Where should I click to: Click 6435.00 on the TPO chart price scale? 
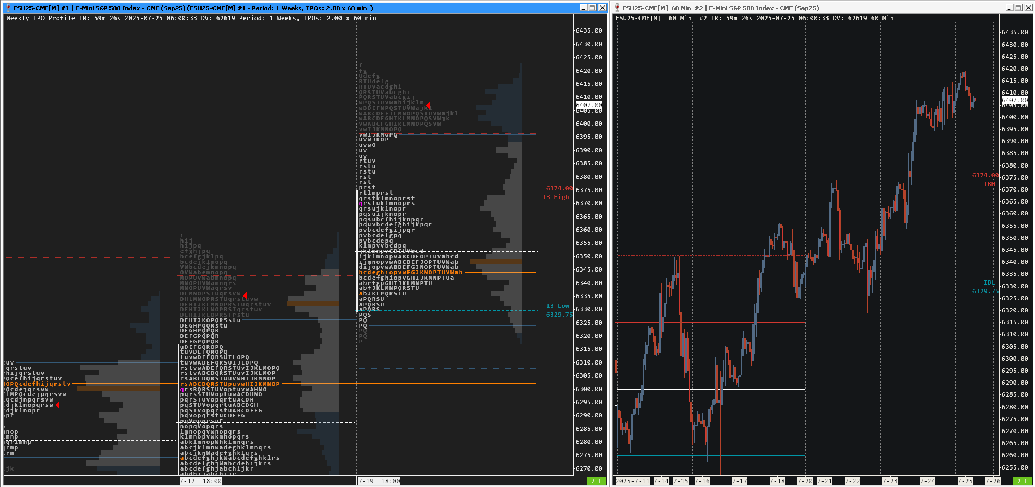point(589,30)
